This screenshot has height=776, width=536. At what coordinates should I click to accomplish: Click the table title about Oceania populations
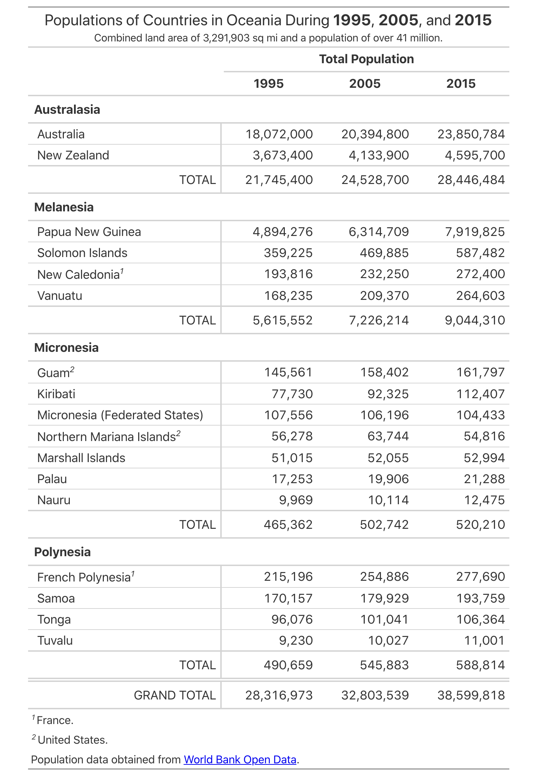click(268, 20)
